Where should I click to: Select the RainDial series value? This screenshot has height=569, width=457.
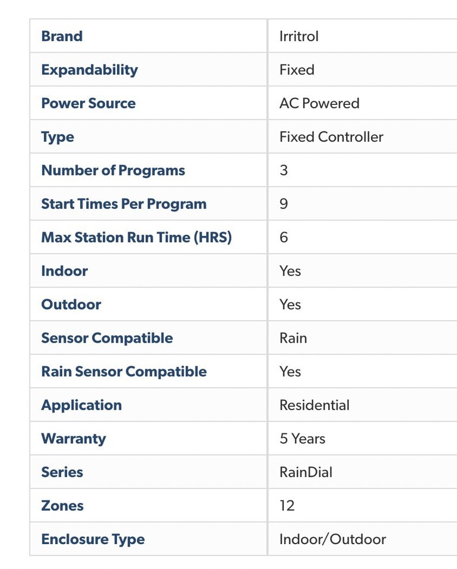[x=306, y=472]
